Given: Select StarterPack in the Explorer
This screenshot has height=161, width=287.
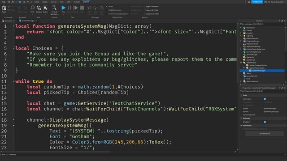Looking at the screenshot, I should tap(251, 60).
